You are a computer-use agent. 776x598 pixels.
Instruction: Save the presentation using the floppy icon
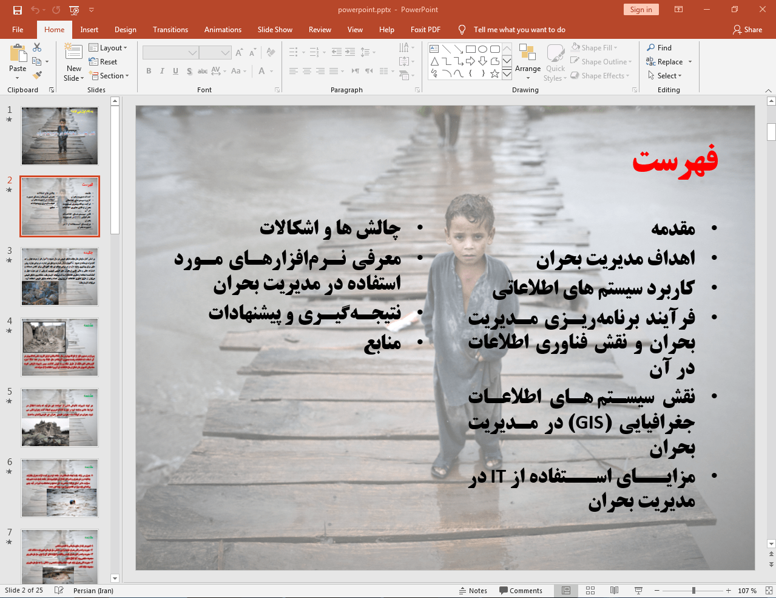17,10
